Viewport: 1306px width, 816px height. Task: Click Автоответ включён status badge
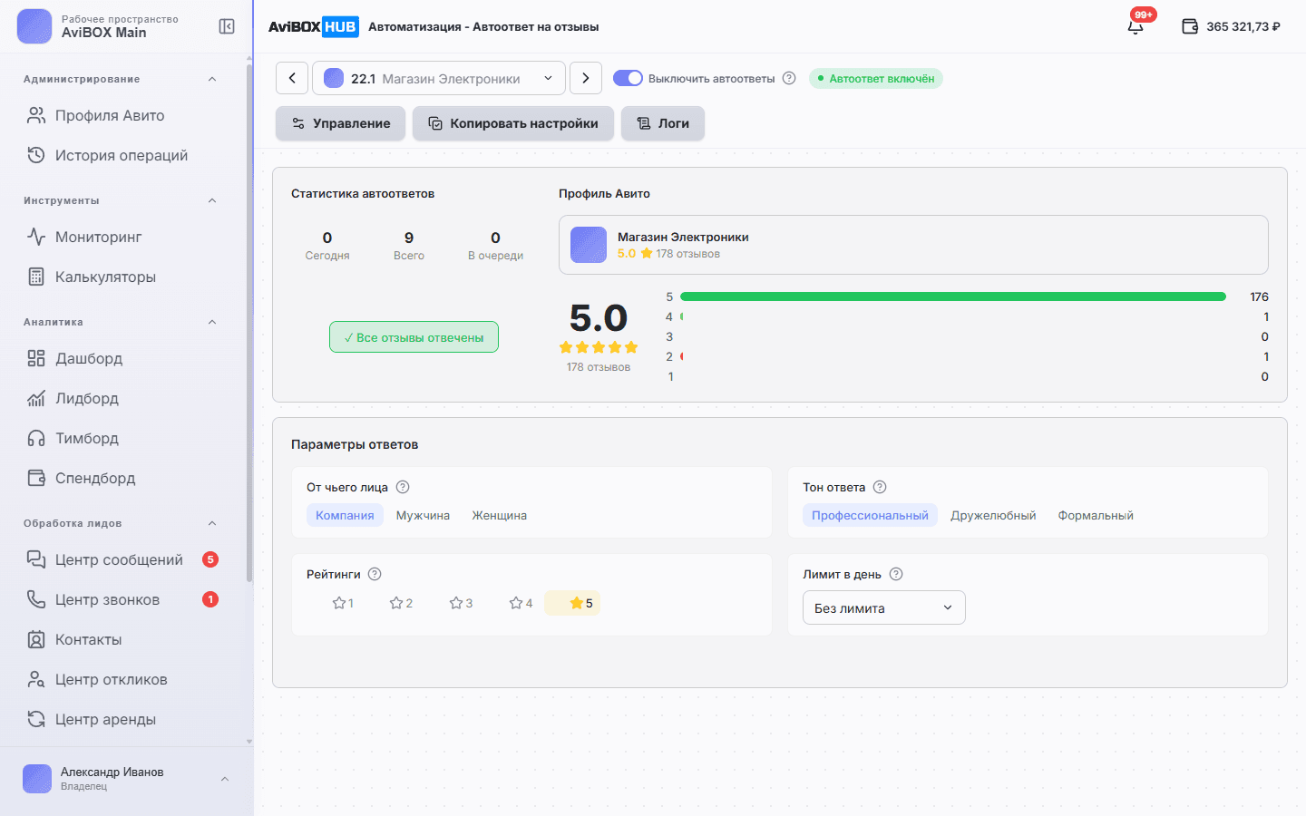point(876,78)
